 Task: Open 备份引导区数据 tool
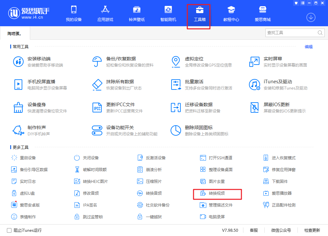click(x=29, y=169)
